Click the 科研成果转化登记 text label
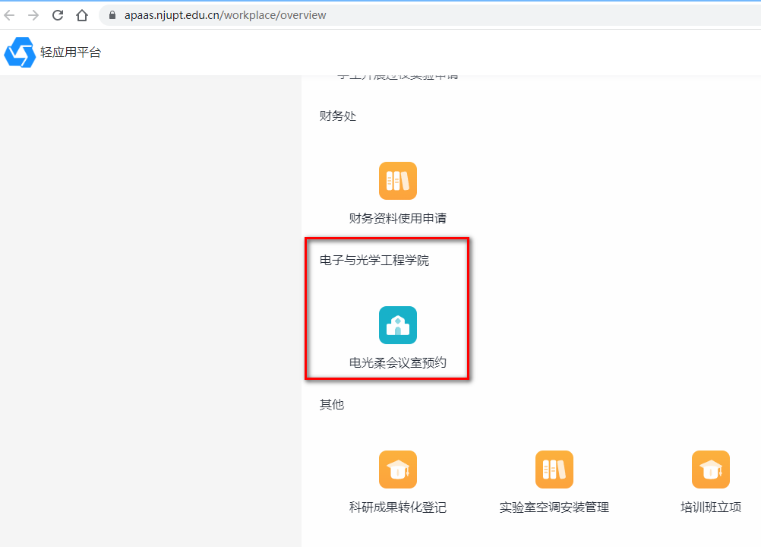 398,507
